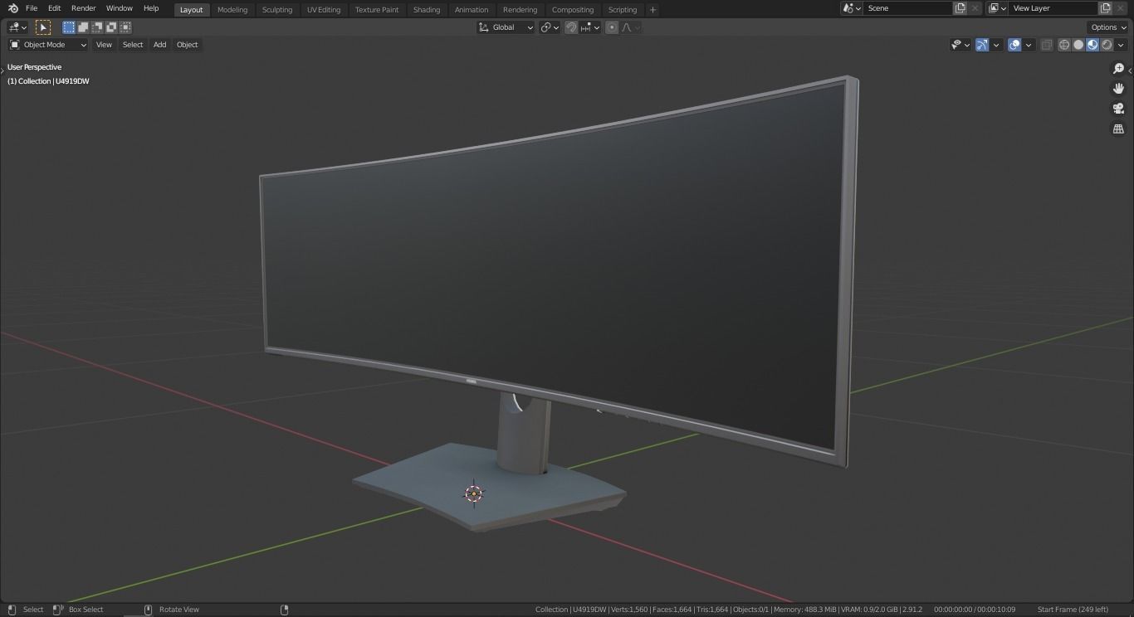The height and width of the screenshot is (617, 1134).
Task: Open the Object Mode dropdown
Action: click(x=47, y=45)
